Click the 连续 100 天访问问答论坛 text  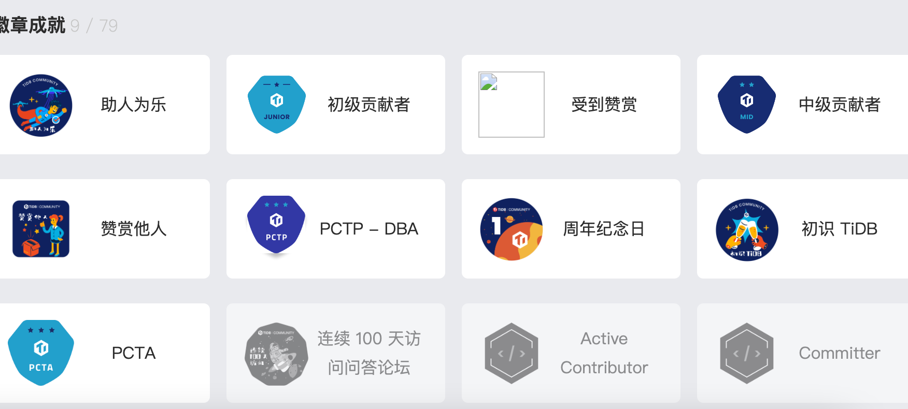(368, 353)
